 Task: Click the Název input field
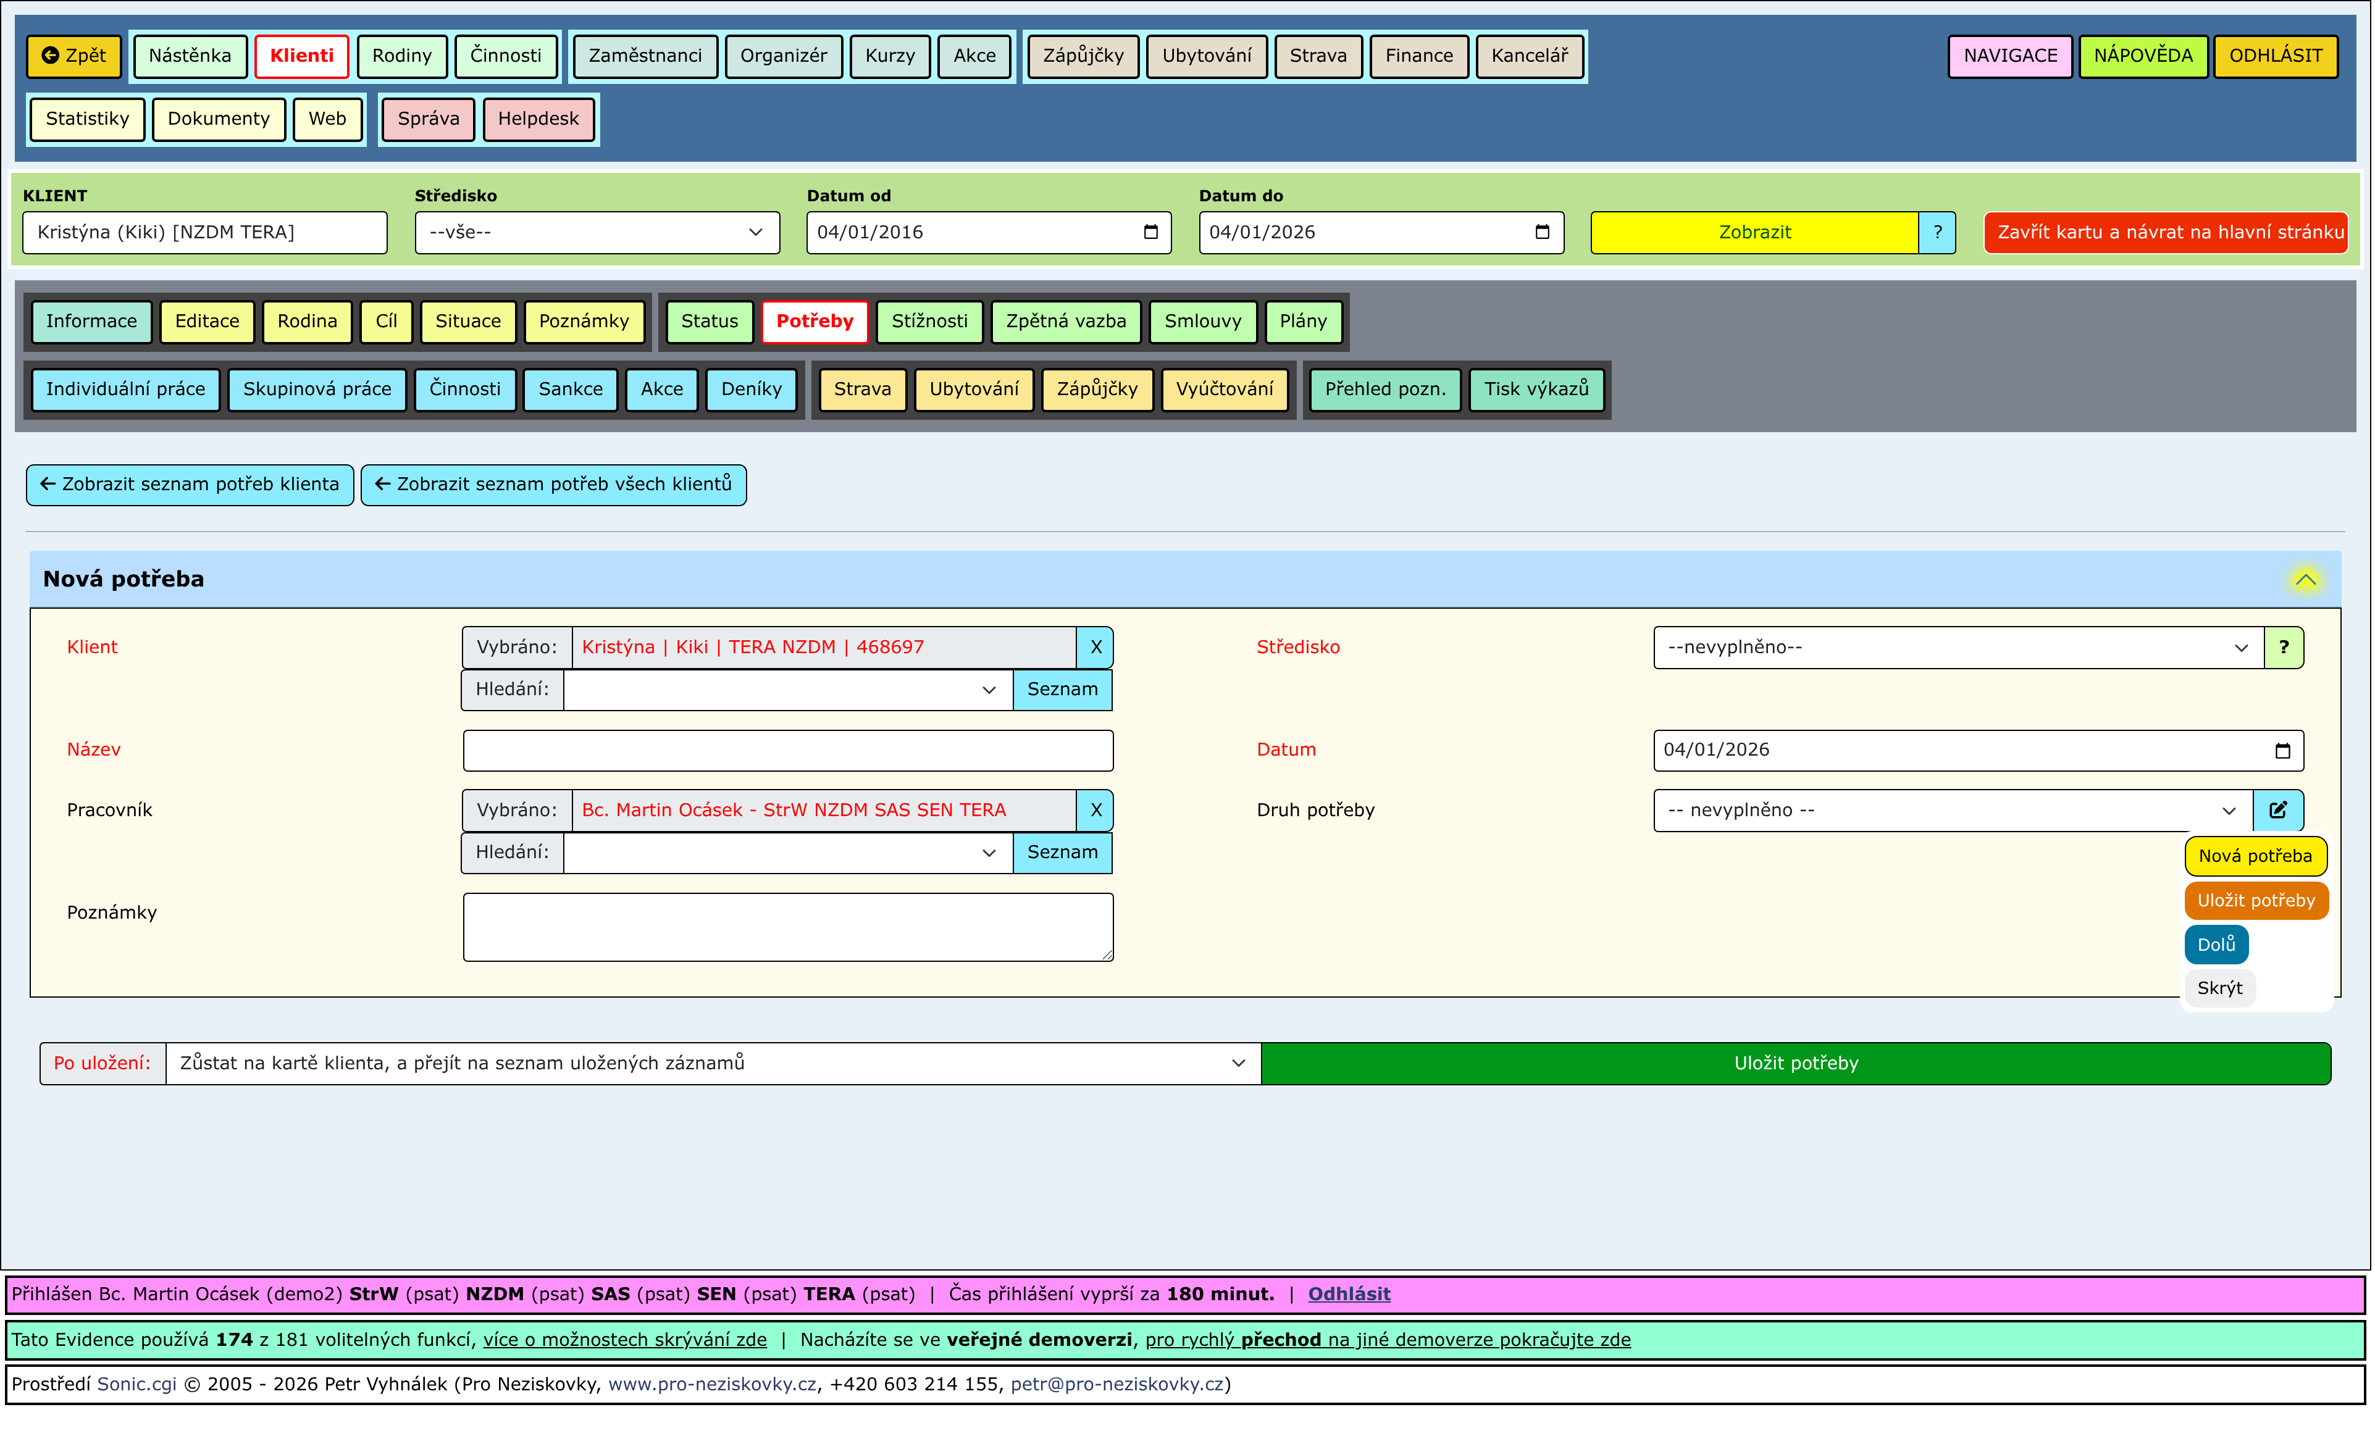(787, 751)
